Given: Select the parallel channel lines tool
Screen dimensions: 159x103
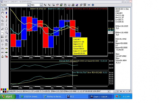Looking at the screenshot, I should tap(3, 21).
